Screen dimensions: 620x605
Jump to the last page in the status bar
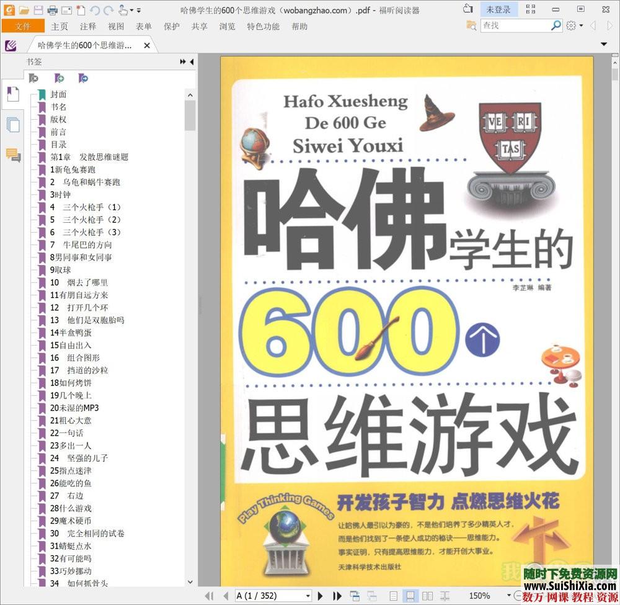(x=337, y=596)
